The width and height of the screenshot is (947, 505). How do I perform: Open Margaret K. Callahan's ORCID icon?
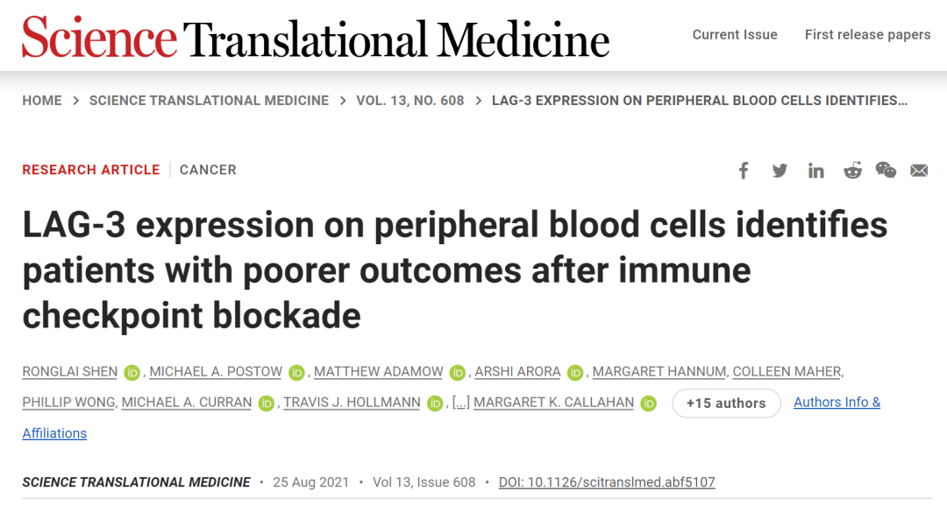click(649, 403)
